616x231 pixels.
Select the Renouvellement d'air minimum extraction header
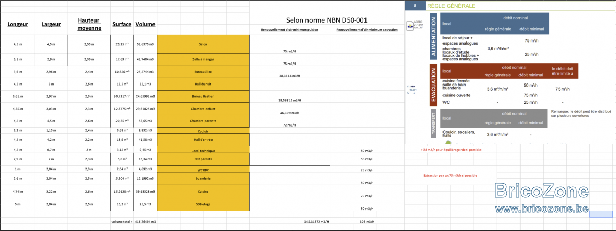367,30
